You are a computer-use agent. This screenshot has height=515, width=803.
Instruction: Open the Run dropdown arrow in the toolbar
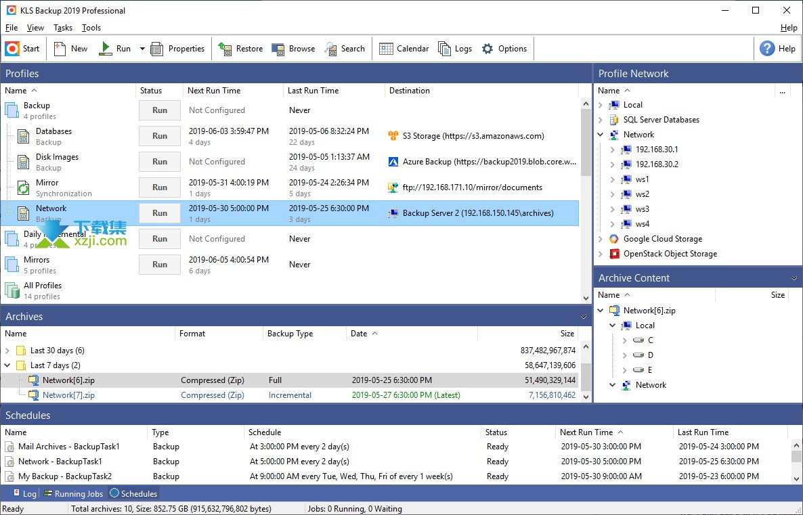(x=142, y=49)
